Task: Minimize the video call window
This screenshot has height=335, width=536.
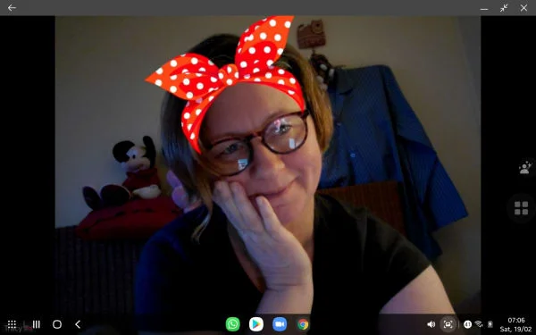Action: point(484,9)
